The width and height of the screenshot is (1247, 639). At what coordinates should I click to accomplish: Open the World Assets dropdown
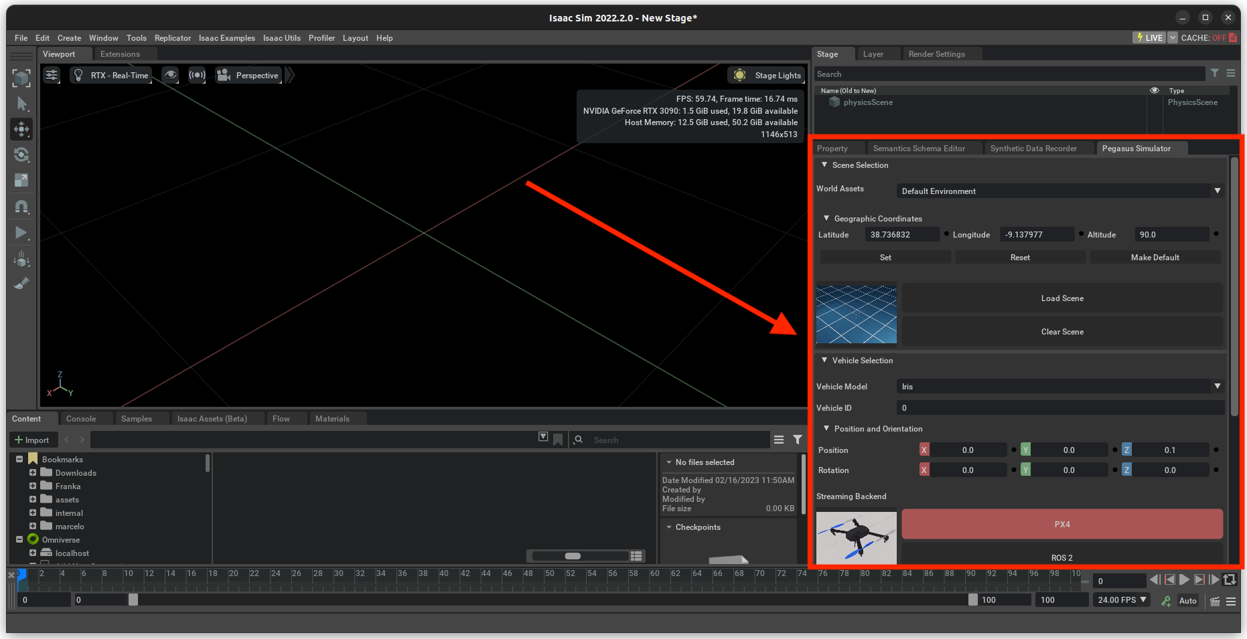coord(1060,191)
